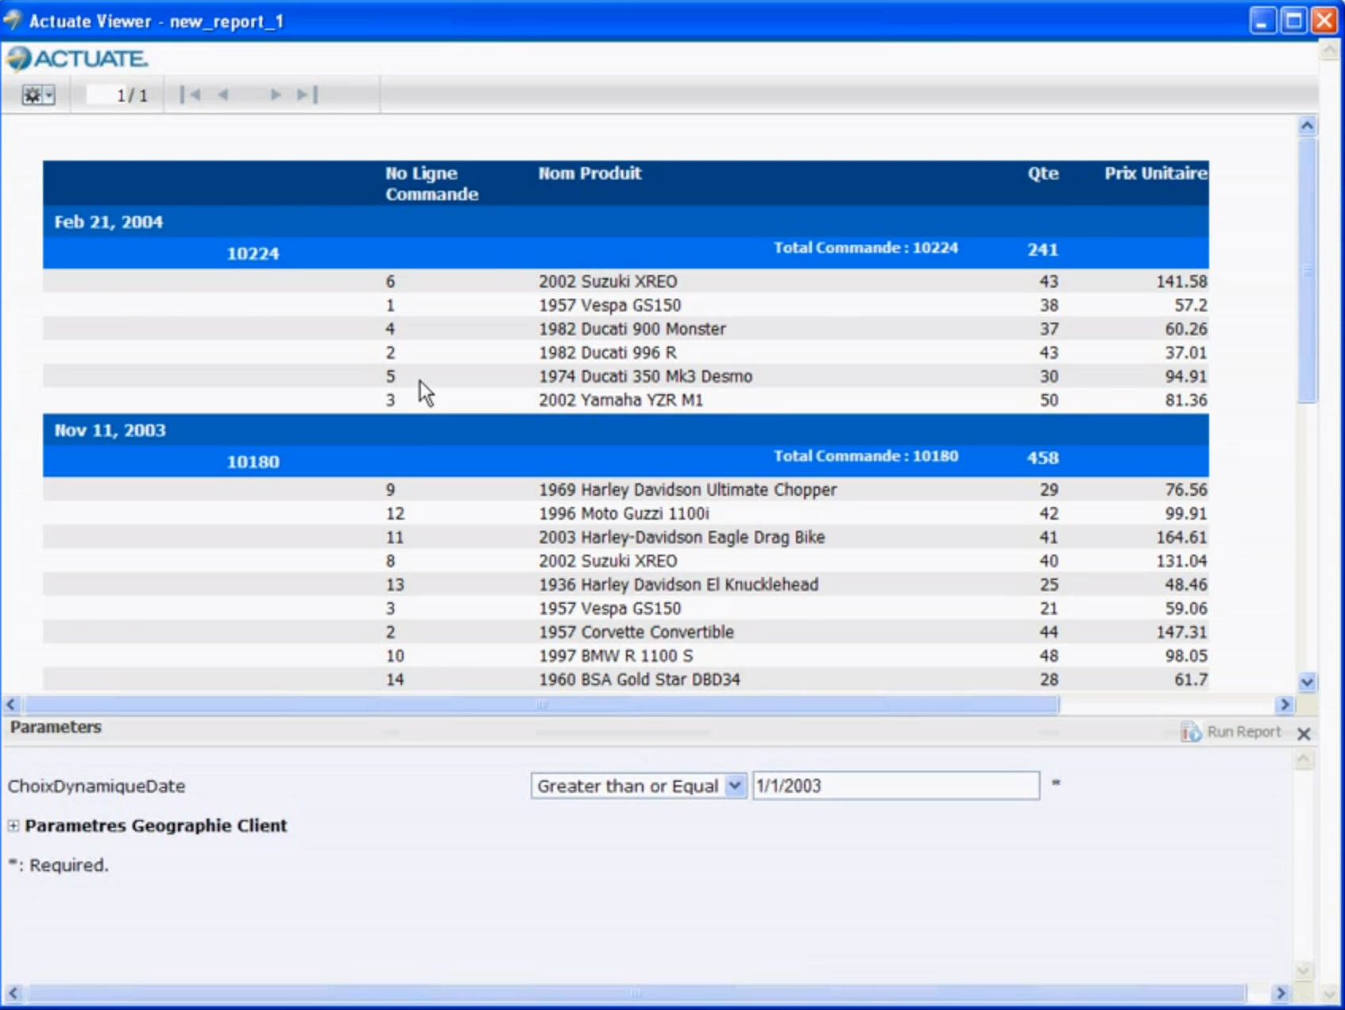The height and width of the screenshot is (1010, 1345).
Task: Click Prix Unitaire column header
Action: 1156,173
